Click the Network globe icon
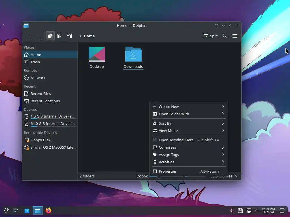 point(26,78)
